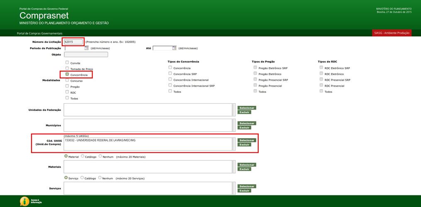Screen dimensions: 421x207
Task: Select the Catálogo radio for Materiais
Action: pyautogui.click(x=83, y=156)
